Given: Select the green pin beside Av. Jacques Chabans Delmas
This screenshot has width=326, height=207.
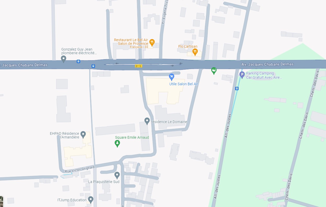Looking at the screenshot, I should click(x=214, y=71).
